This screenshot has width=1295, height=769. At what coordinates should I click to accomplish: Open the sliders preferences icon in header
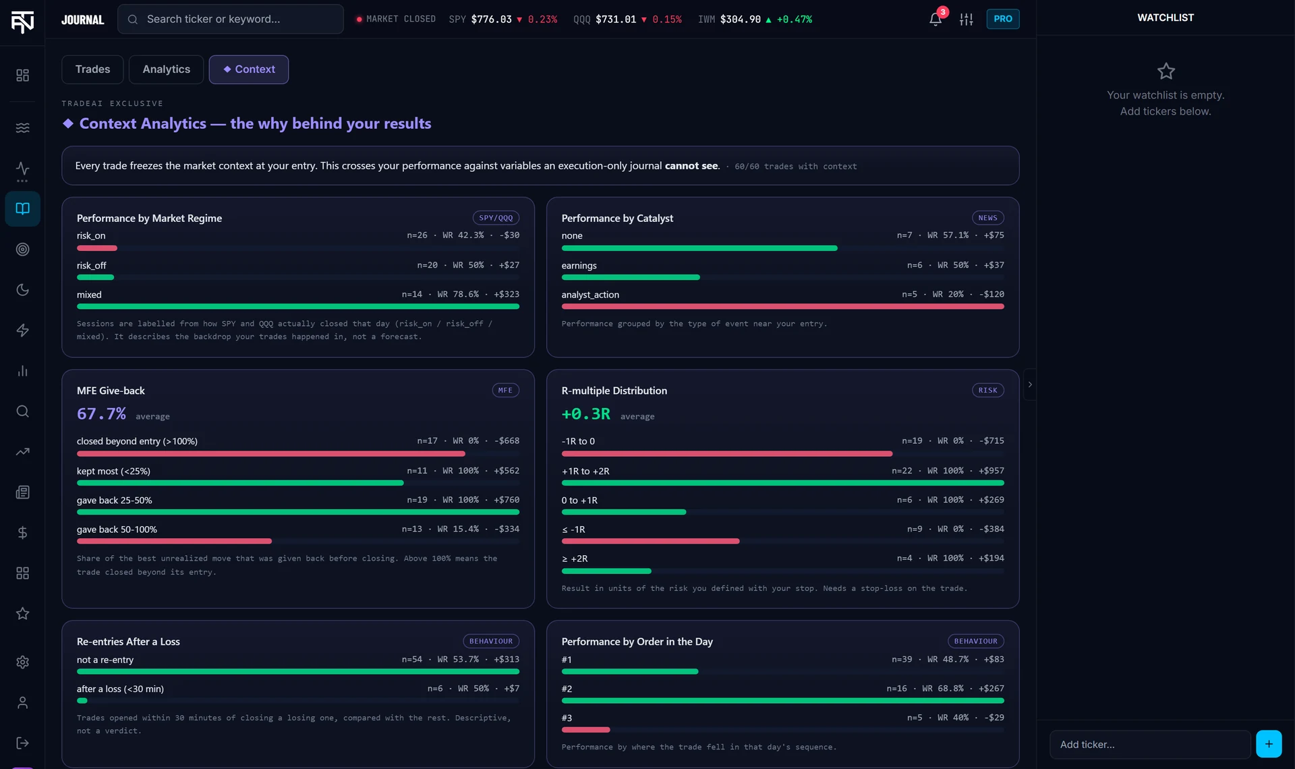coord(966,19)
